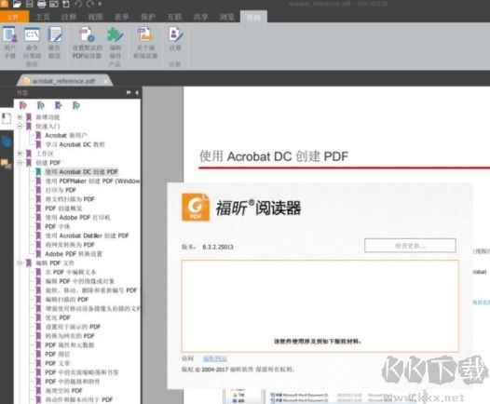This screenshot has height=404, width=490.
Task: Open the orange 文件 file tab
Action: [14, 17]
